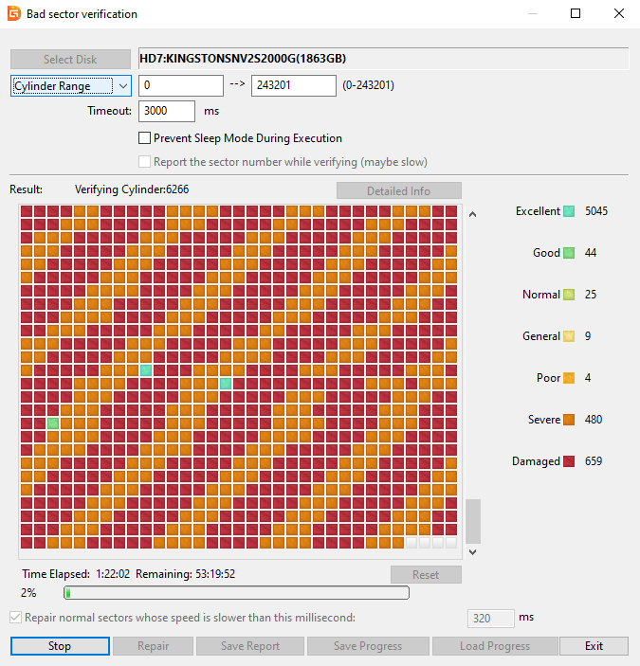
Task: Close the Bad sector verification window
Action: click(619, 13)
